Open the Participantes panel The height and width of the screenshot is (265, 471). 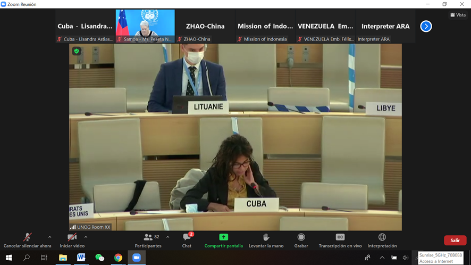(x=148, y=241)
